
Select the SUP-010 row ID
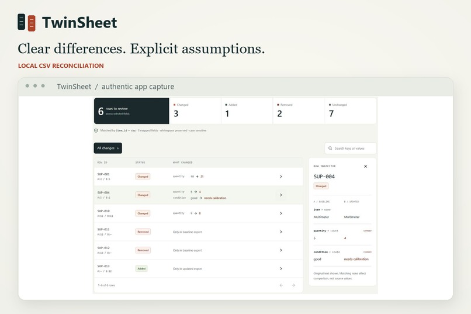(103, 211)
